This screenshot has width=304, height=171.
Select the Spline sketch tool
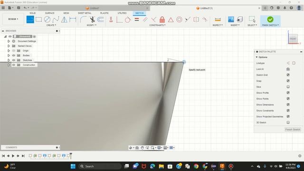coord(56,19)
